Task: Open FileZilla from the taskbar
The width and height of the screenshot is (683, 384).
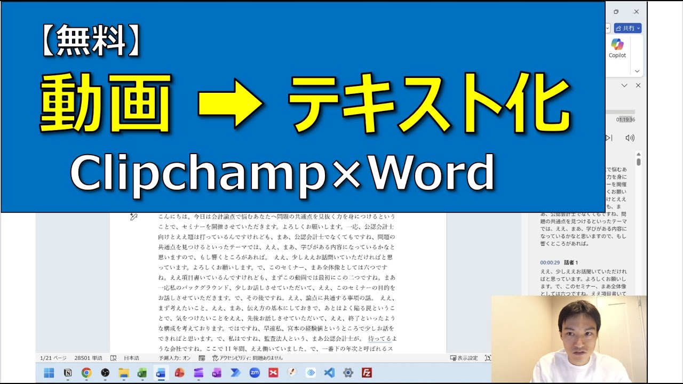Action: 367,373
